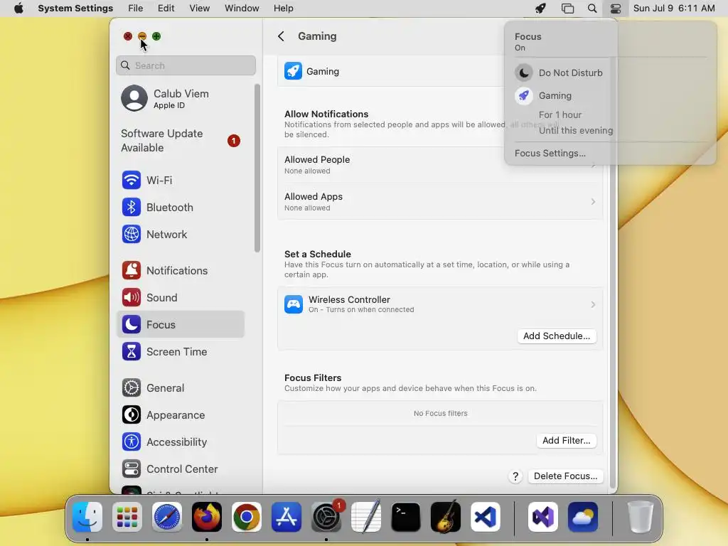Expand Allowed Apps row
The width and height of the screenshot is (728, 546).
[x=439, y=201]
